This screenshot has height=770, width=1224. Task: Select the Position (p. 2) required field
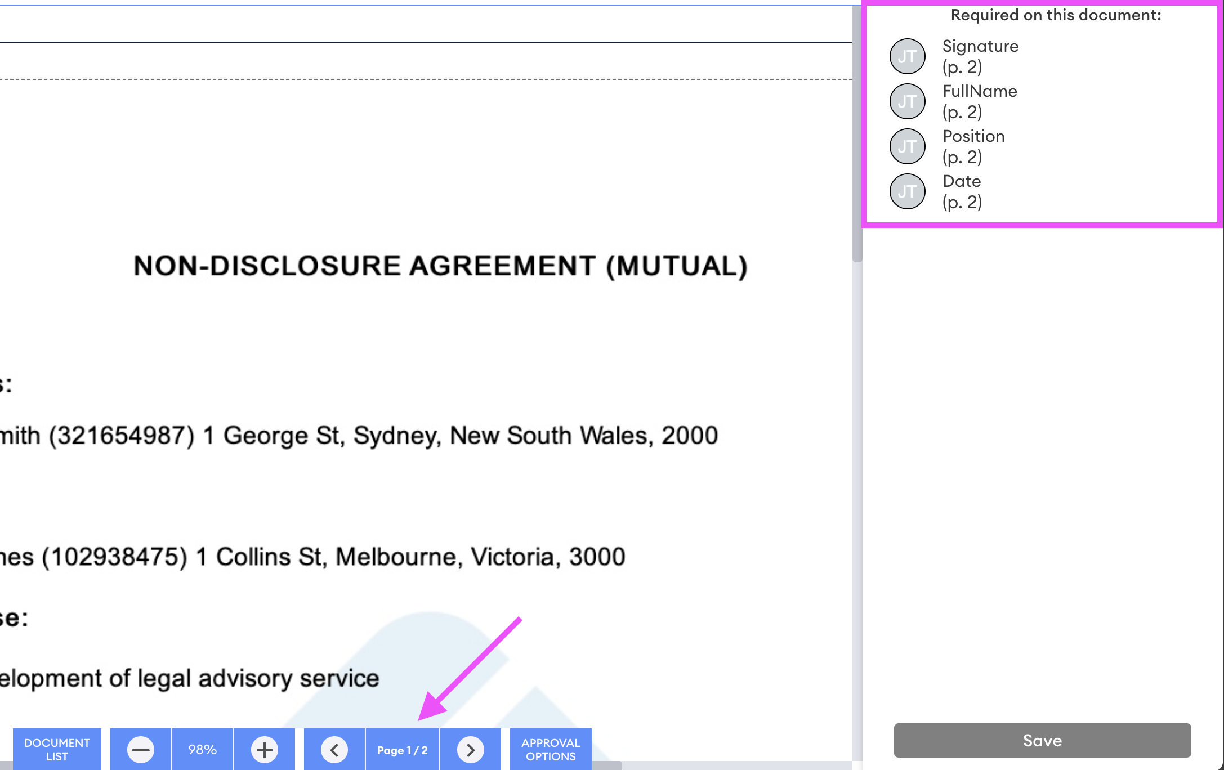point(973,146)
